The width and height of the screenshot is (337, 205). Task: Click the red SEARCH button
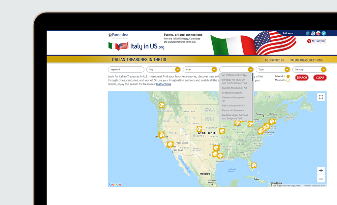click(302, 78)
